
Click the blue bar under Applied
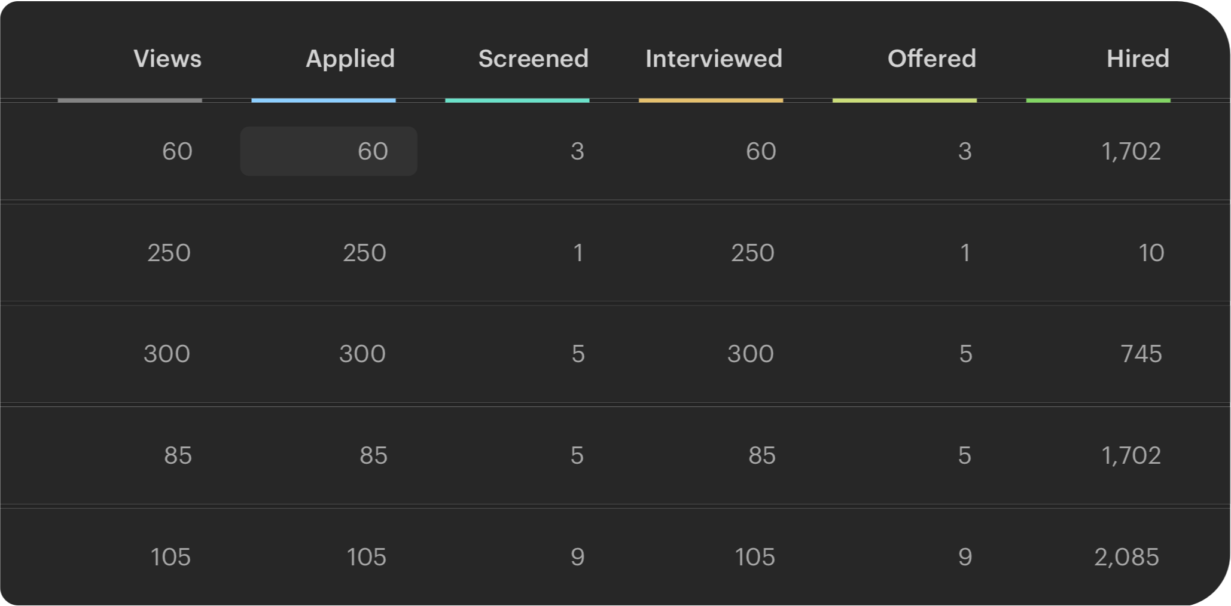[x=324, y=100]
